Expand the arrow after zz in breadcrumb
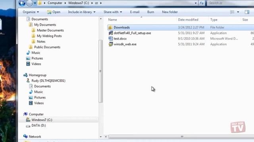 coord(101,3)
